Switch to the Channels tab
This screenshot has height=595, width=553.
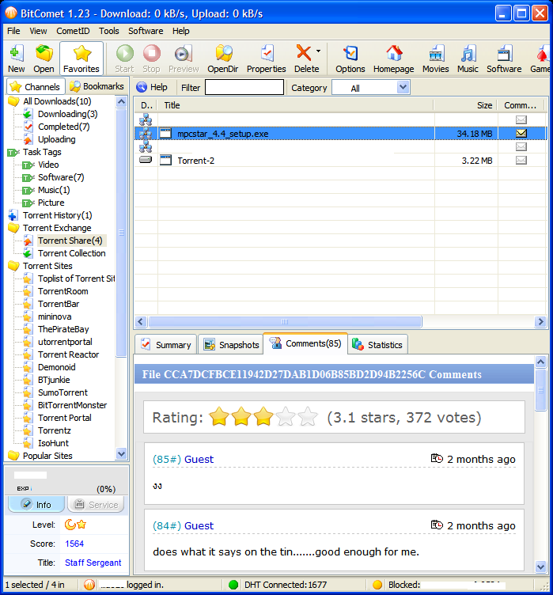coord(36,87)
